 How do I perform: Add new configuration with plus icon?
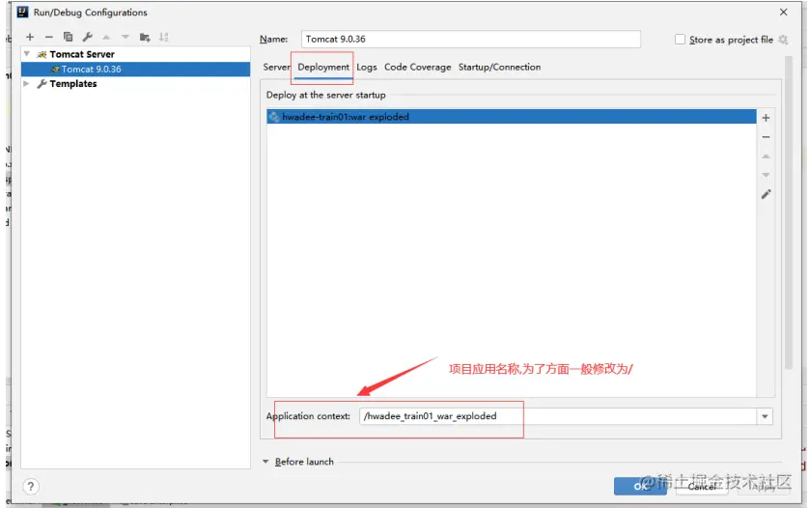coord(30,37)
